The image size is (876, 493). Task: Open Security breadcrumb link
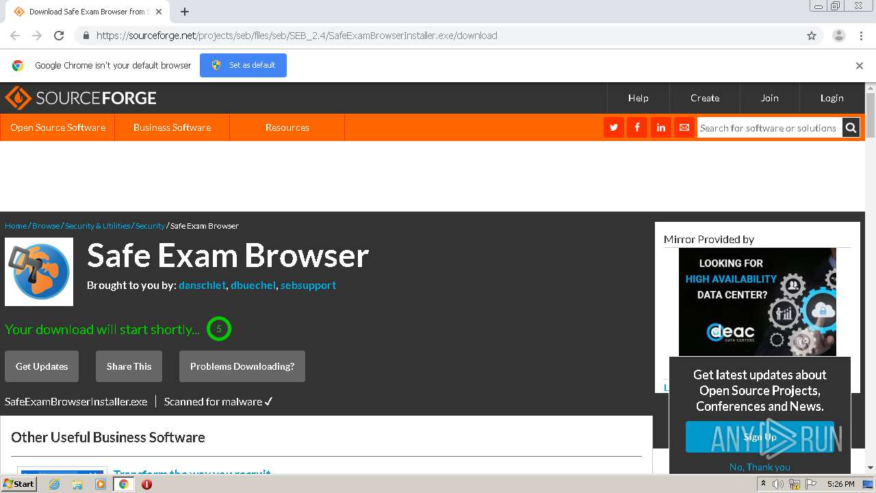[x=150, y=226]
